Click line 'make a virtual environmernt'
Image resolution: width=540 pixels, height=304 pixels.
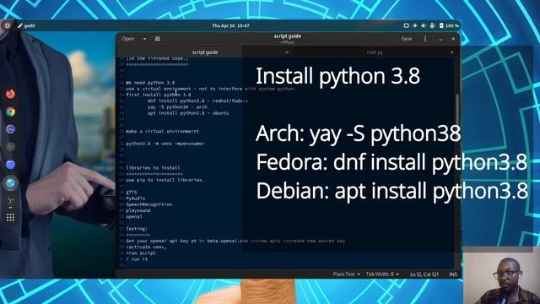click(x=162, y=132)
